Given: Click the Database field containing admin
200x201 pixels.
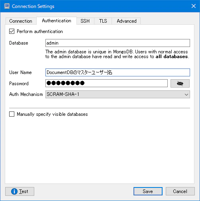Looking at the screenshot, I should (x=118, y=43).
